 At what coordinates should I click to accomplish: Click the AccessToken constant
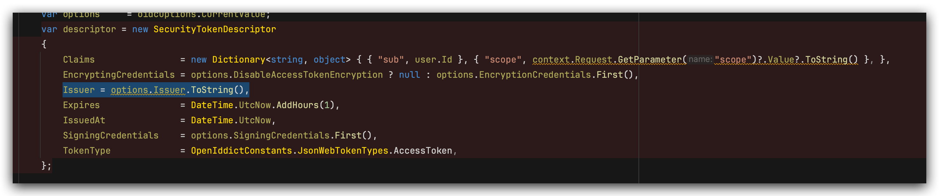(422, 151)
